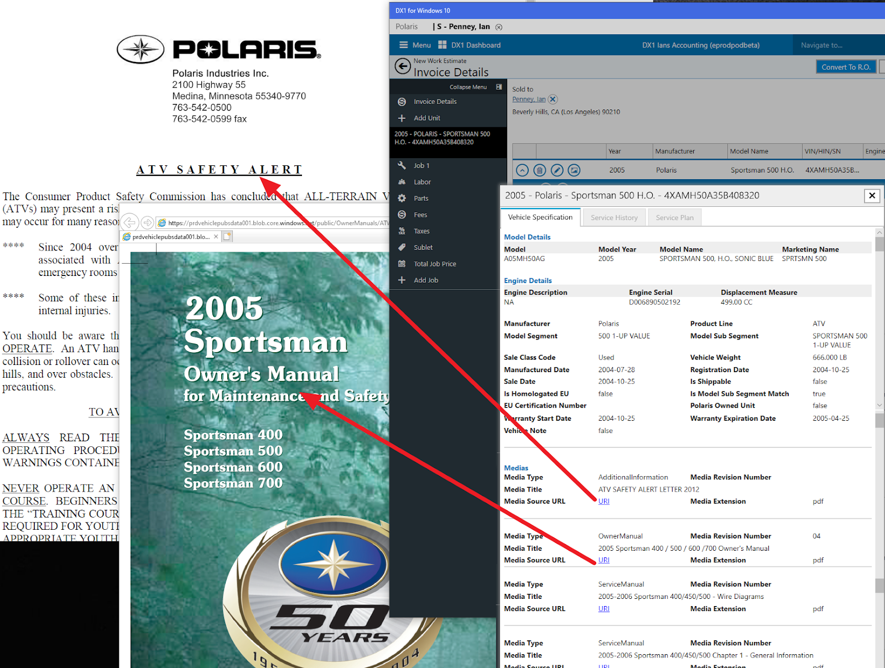Select the Sublet truck icon
885x668 pixels.
pos(402,247)
